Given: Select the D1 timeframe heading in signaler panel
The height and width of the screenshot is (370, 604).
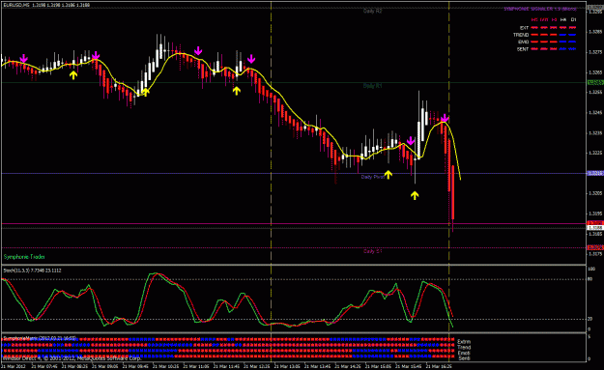Looking at the screenshot, I should pyautogui.click(x=573, y=19).
